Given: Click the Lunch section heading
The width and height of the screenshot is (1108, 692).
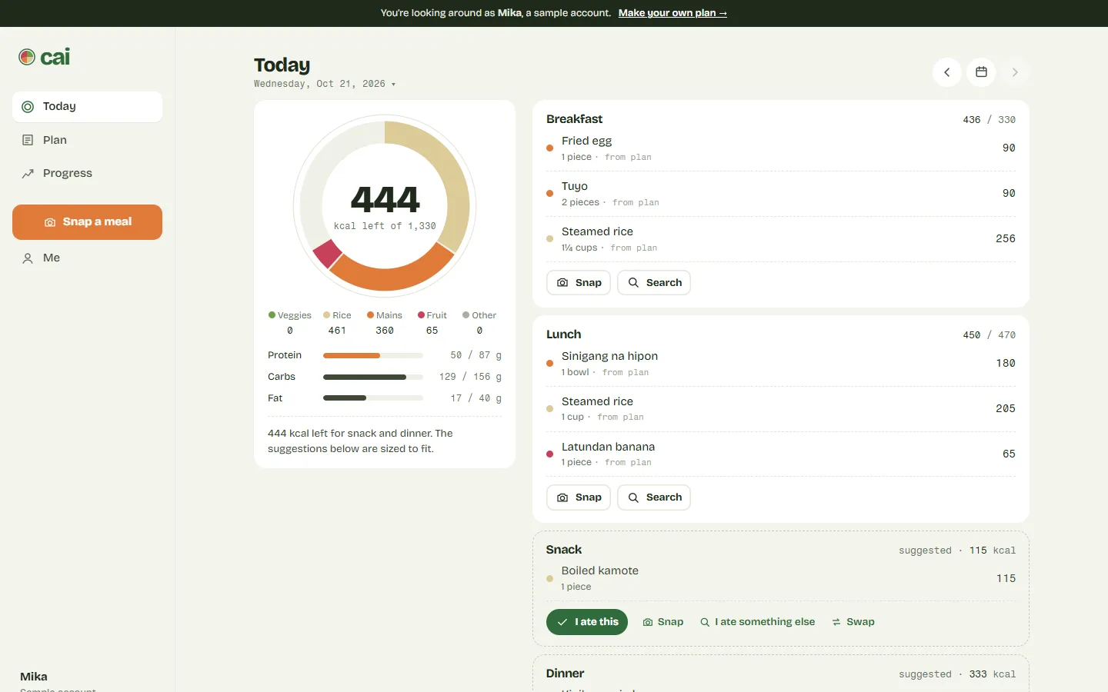Looking at the screenshot, I should (563, 334).
